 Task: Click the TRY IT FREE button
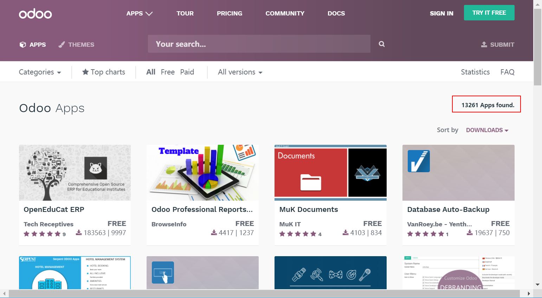[x=489, y=13]
